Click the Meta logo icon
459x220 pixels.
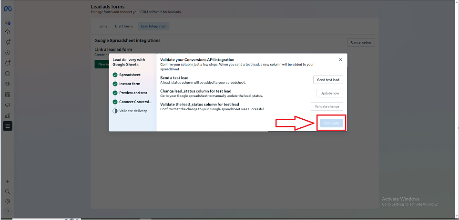8,10
